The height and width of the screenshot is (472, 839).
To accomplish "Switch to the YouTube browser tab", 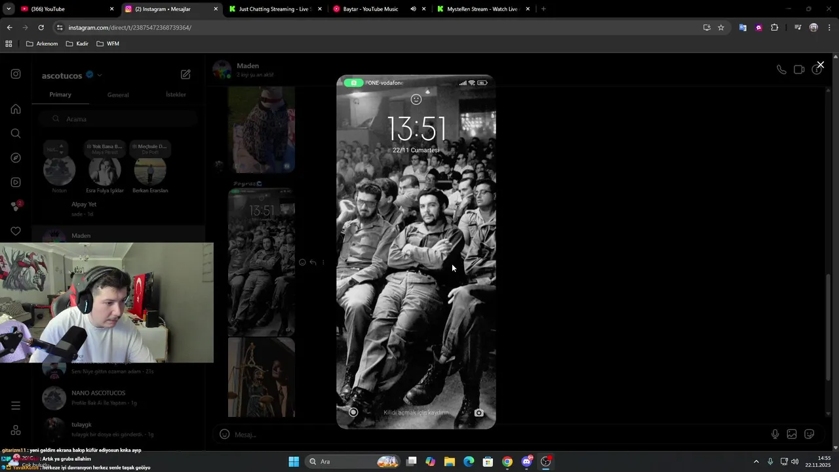I will (68, 9).
